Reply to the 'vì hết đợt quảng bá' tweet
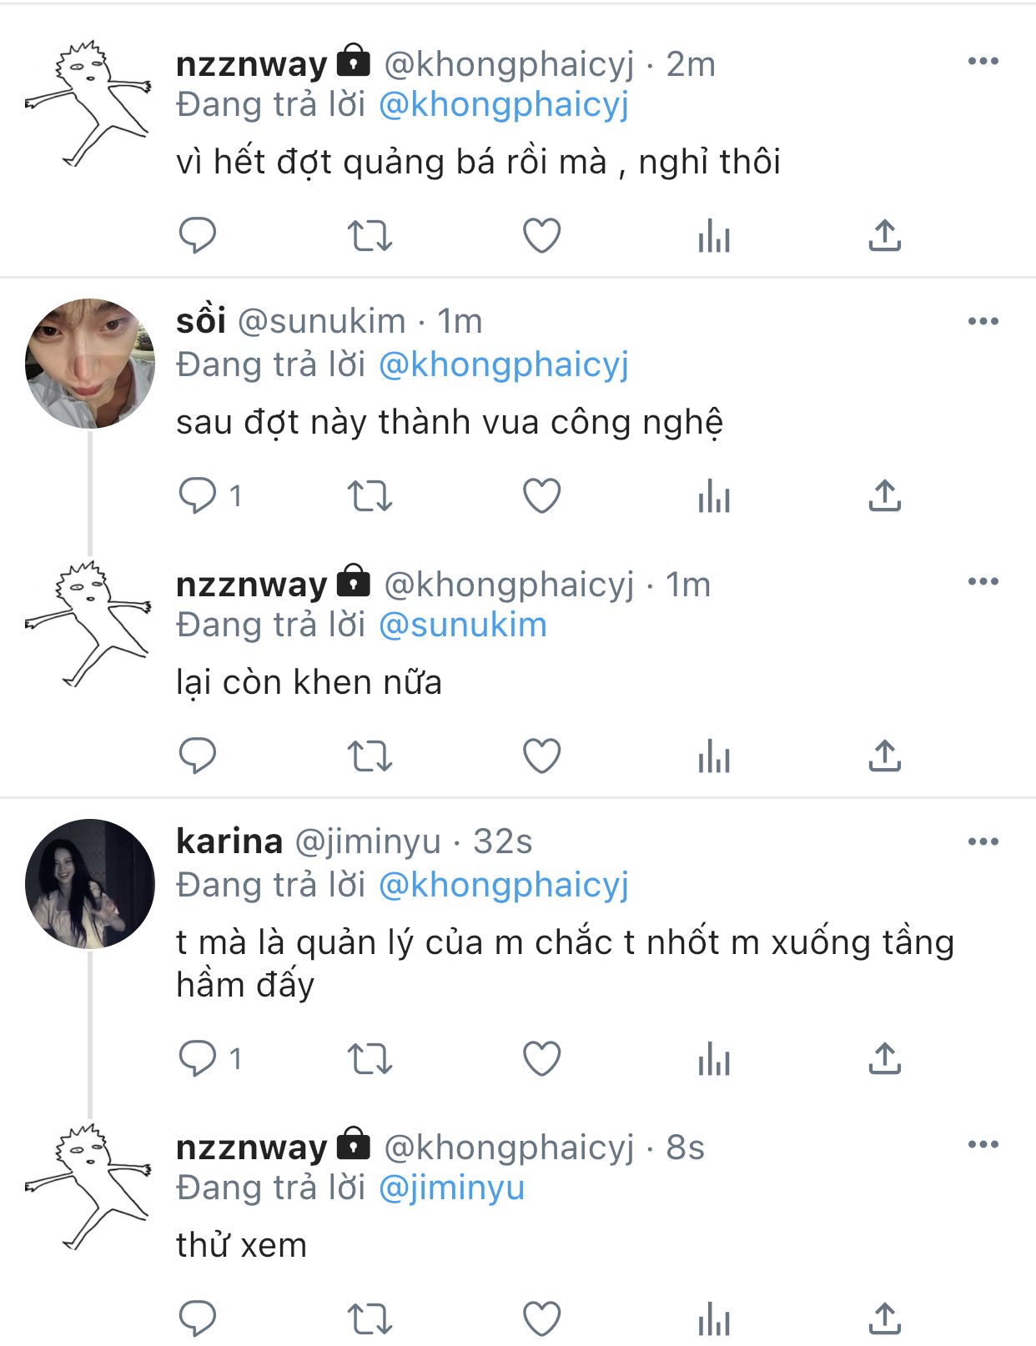Image resolution: width=1036 pixels, height=1346 pixels. pos(198,236)
